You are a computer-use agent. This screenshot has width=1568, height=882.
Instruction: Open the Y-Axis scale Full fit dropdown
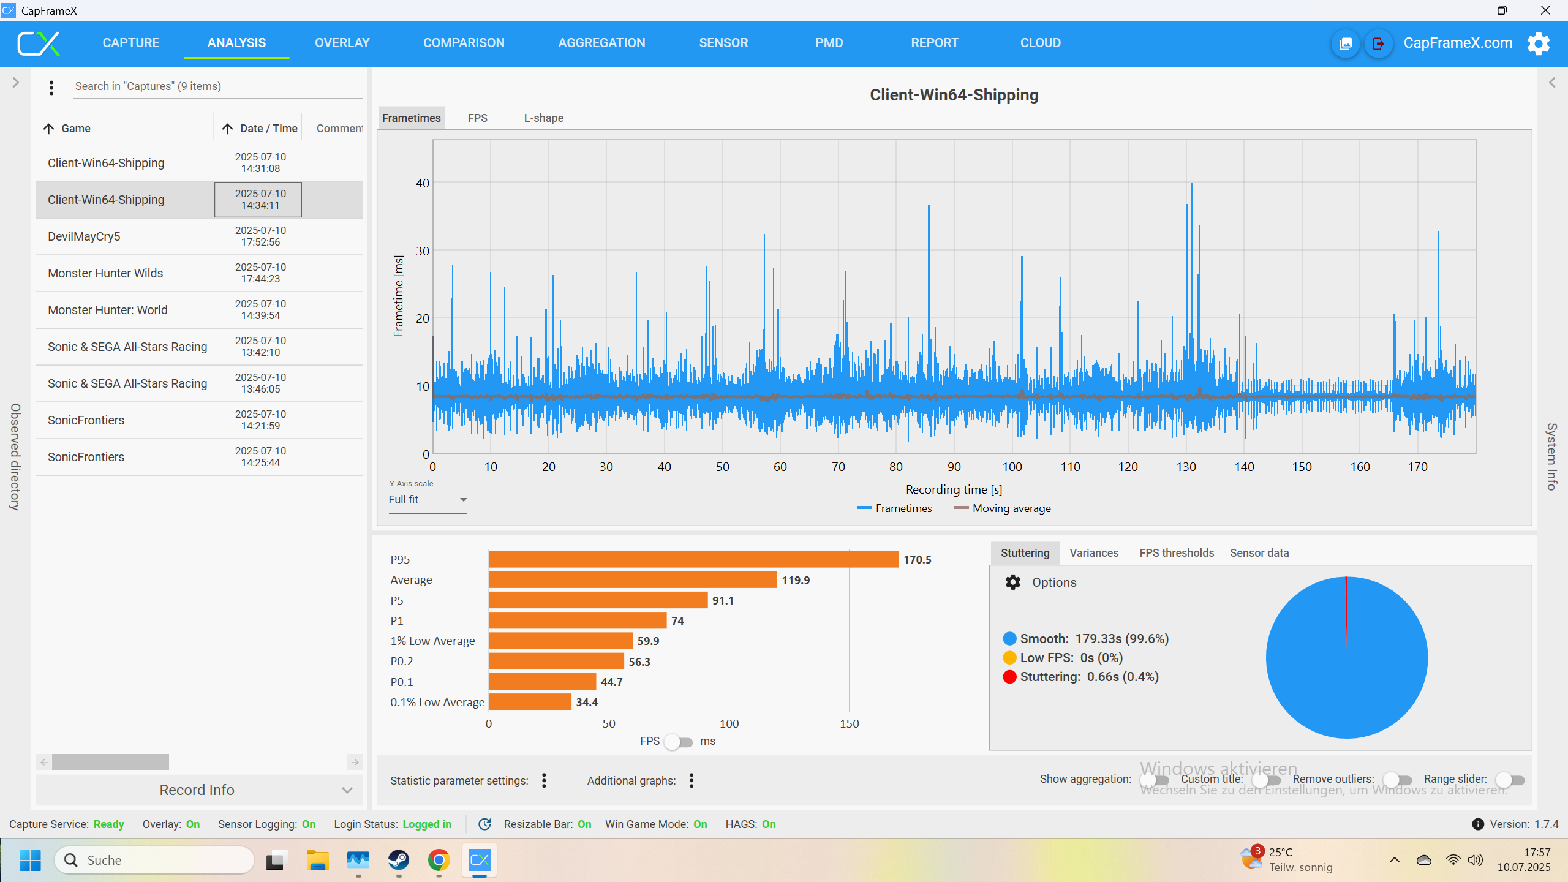tap(428, 500)
